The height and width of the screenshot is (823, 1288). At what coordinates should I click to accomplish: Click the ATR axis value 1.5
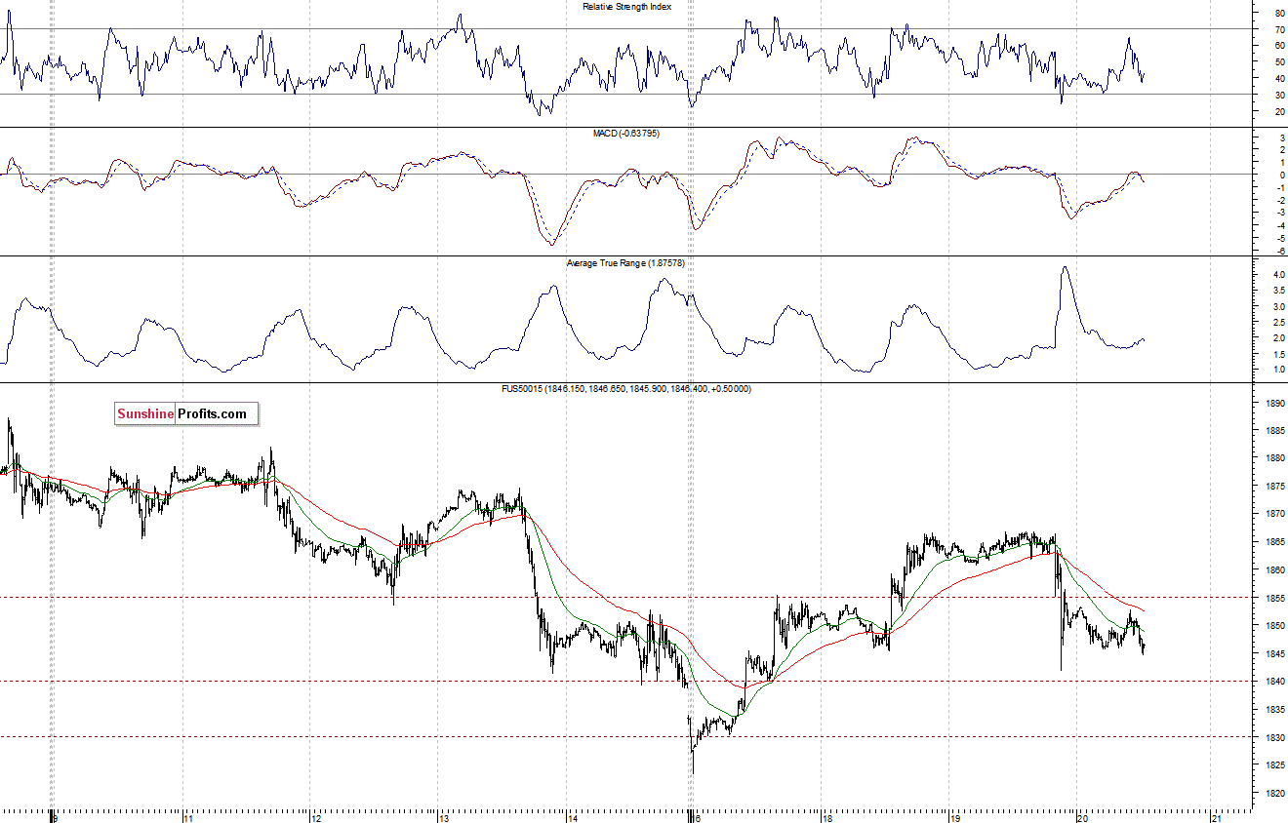click(x=1277, y=354)
